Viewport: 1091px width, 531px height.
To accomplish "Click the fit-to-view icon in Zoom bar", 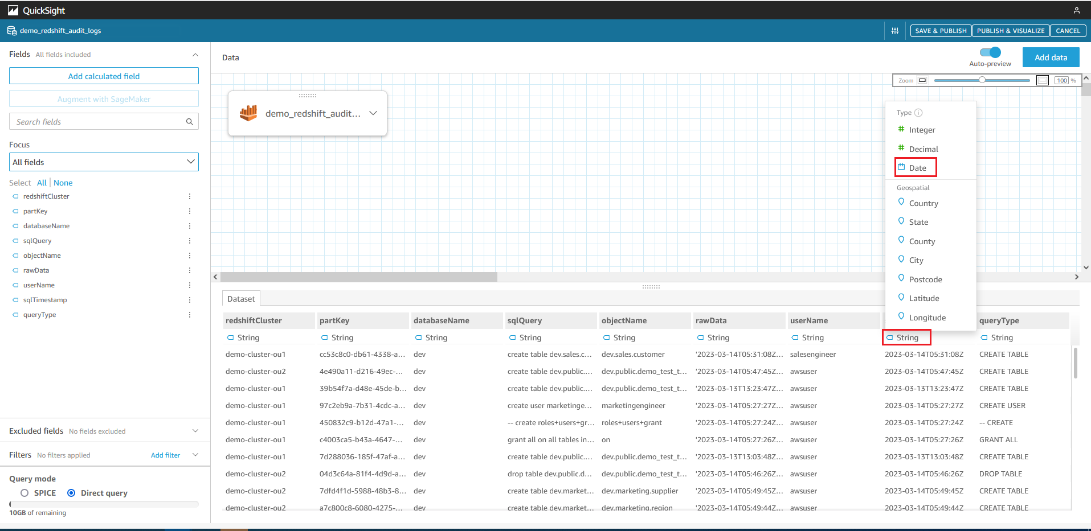I will pos(1042,80).
